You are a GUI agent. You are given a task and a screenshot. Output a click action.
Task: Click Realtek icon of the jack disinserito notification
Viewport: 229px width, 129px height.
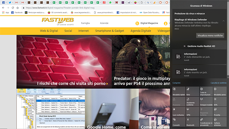pyautogui.click(x=178, y=57)
